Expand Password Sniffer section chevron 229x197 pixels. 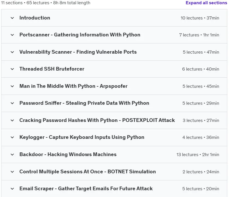pyautogui.click(x=12, y=103)
